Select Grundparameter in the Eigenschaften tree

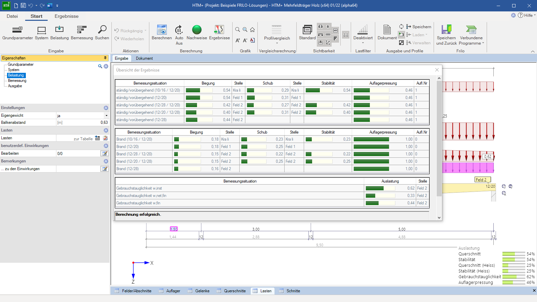pos(21,64)
